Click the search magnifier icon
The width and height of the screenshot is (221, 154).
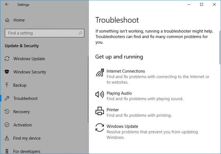[x=80, y=33]
